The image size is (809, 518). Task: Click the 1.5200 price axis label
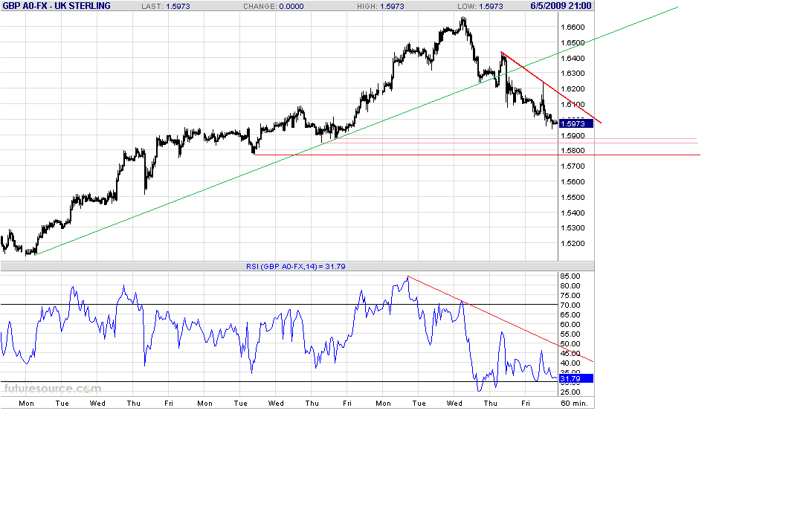(573, 244)
